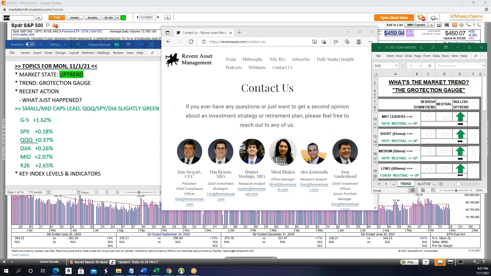Click the Excel zoom slider
The image size is (491, 276).
point(456,190)
